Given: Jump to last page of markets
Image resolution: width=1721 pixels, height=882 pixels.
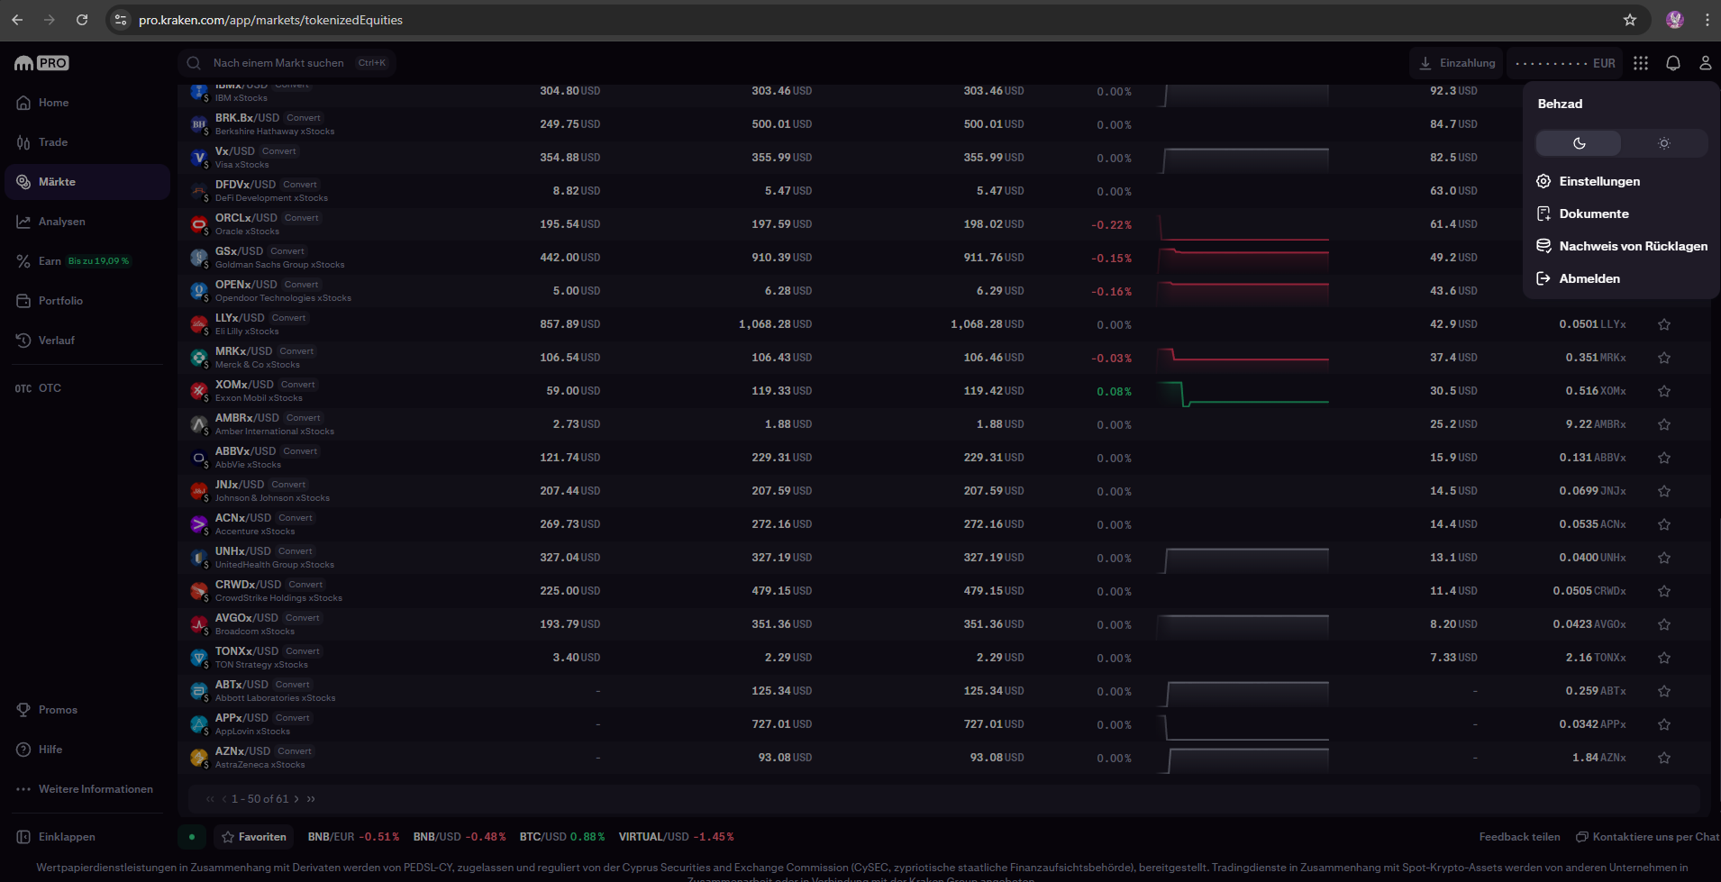Looking at the screenshot, I should 311,799.
